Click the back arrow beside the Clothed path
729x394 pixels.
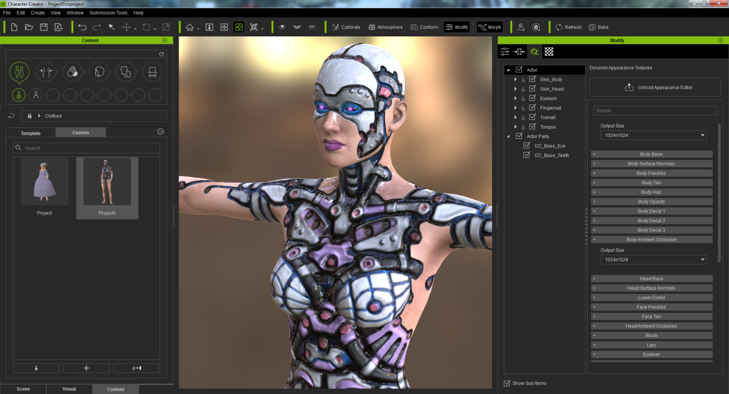tap(12, 116)
